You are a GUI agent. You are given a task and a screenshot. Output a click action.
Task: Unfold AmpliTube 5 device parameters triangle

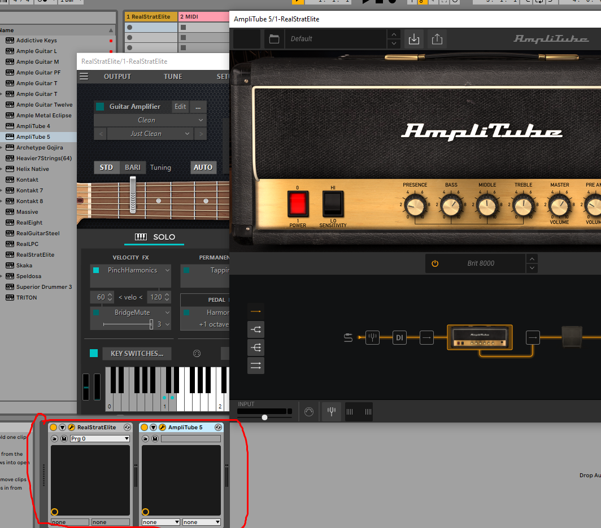point(153,427)
